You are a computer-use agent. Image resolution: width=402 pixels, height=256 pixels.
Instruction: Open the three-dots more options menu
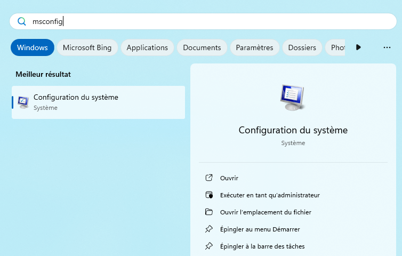click(x=387, y=47)
